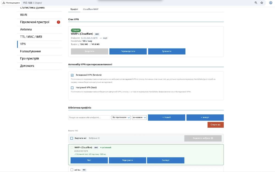275x172 pixels.
Task: Open the Всі протоколи protocol dropdown
Action: click(x=121, y=117)
